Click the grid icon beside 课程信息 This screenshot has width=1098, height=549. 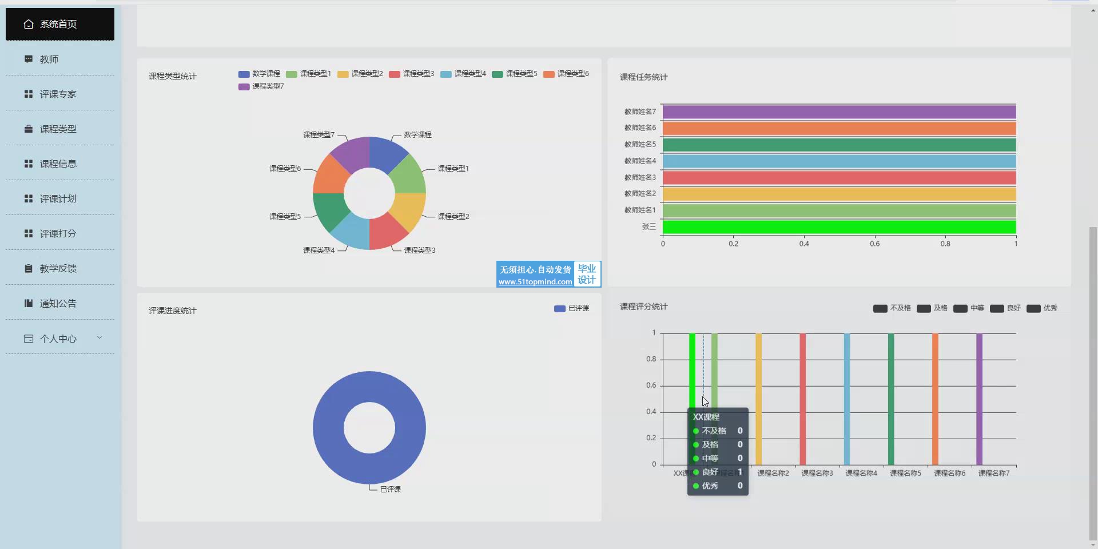tap(29, 164)
